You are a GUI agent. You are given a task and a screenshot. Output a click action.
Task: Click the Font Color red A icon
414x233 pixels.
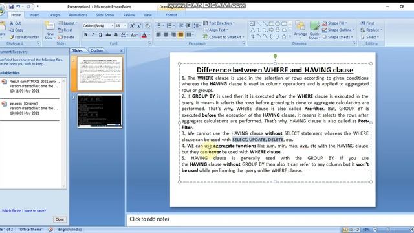pos(144,34)
